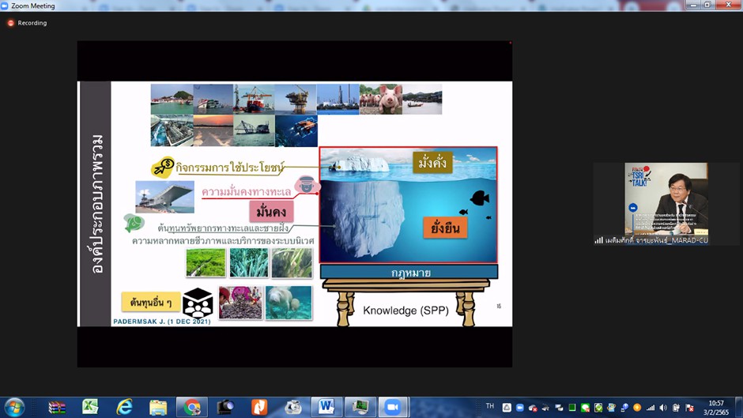This screenshot has height=418, width=743.
Task: Click the Zoom icon in system tray
Action: click(519, 408)
